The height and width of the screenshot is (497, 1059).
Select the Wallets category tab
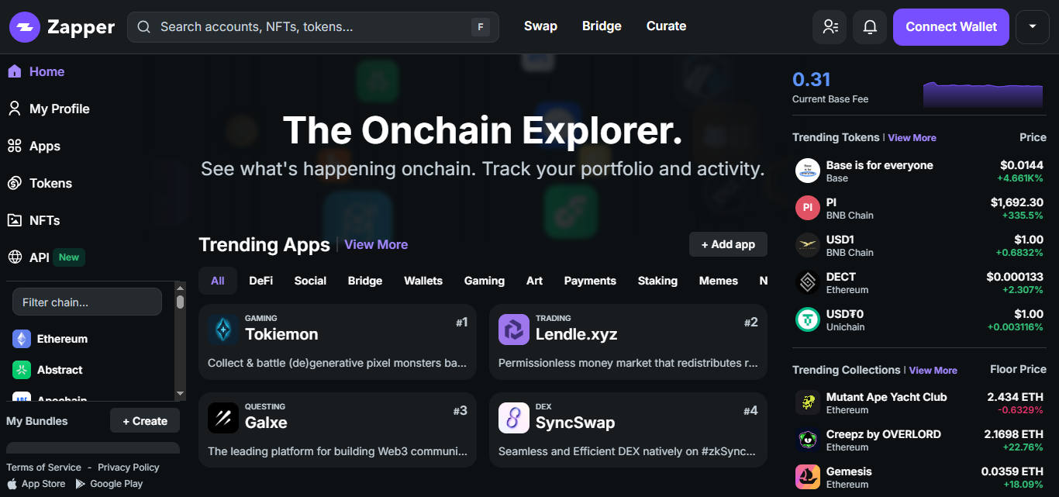[423, 281]
